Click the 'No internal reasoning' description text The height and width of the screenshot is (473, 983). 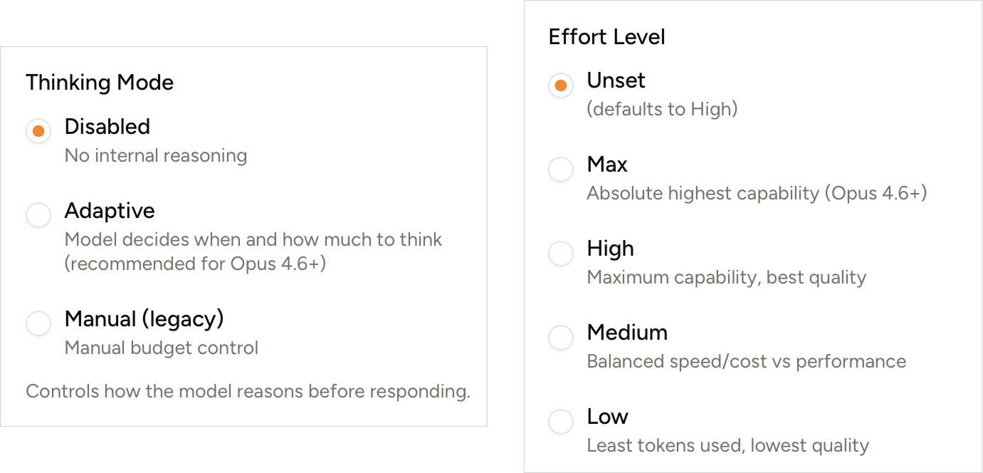coord(155,155)
